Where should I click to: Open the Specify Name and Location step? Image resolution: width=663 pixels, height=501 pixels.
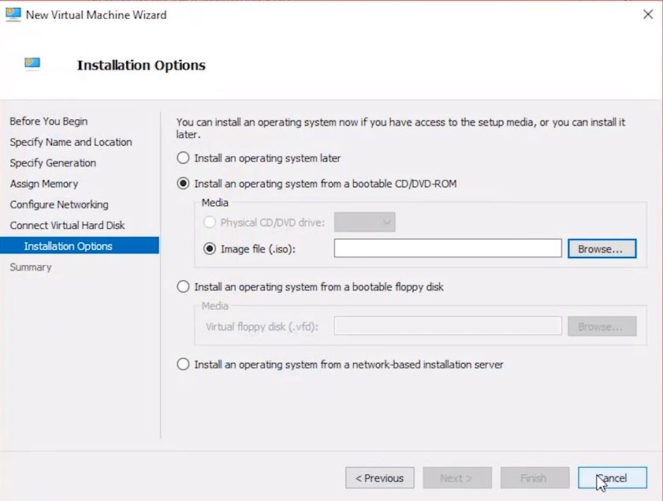[x=71, y=142]
